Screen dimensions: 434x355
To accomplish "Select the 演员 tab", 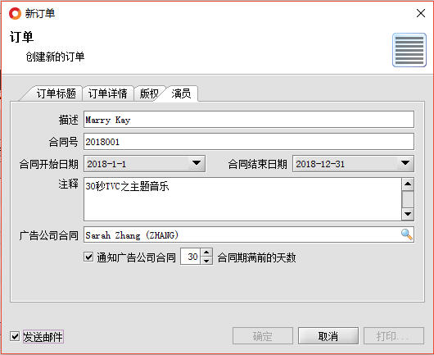I will pyautogui.click(x=181, y=93).
